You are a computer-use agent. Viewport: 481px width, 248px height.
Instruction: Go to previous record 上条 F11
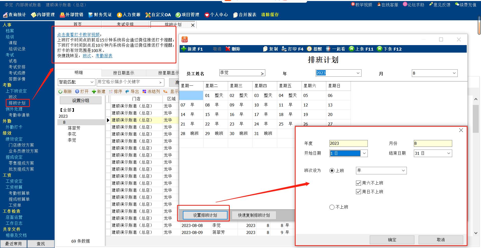click(x=361, y=49)
